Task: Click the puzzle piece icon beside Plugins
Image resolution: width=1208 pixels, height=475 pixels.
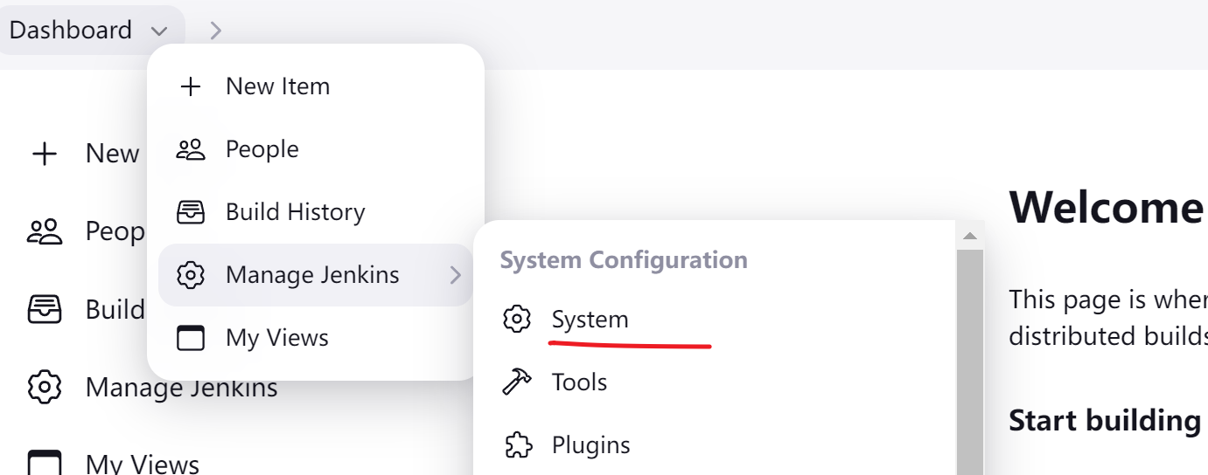Action: pyautogui.click(x=517, y=445)
